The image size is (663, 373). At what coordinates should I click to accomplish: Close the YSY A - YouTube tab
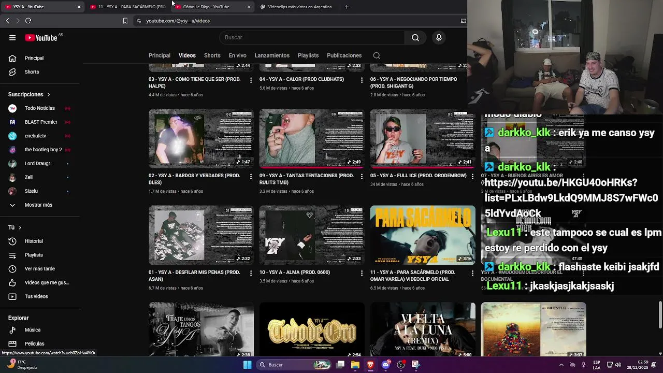point(79,7)
